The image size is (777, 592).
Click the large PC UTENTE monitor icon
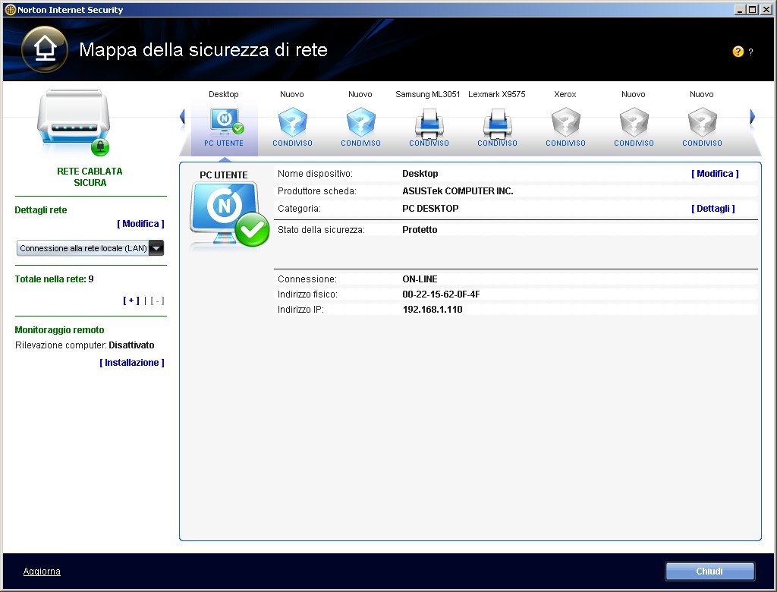229,216
